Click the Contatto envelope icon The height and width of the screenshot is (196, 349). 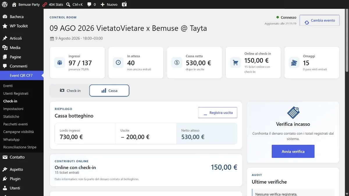5,157
